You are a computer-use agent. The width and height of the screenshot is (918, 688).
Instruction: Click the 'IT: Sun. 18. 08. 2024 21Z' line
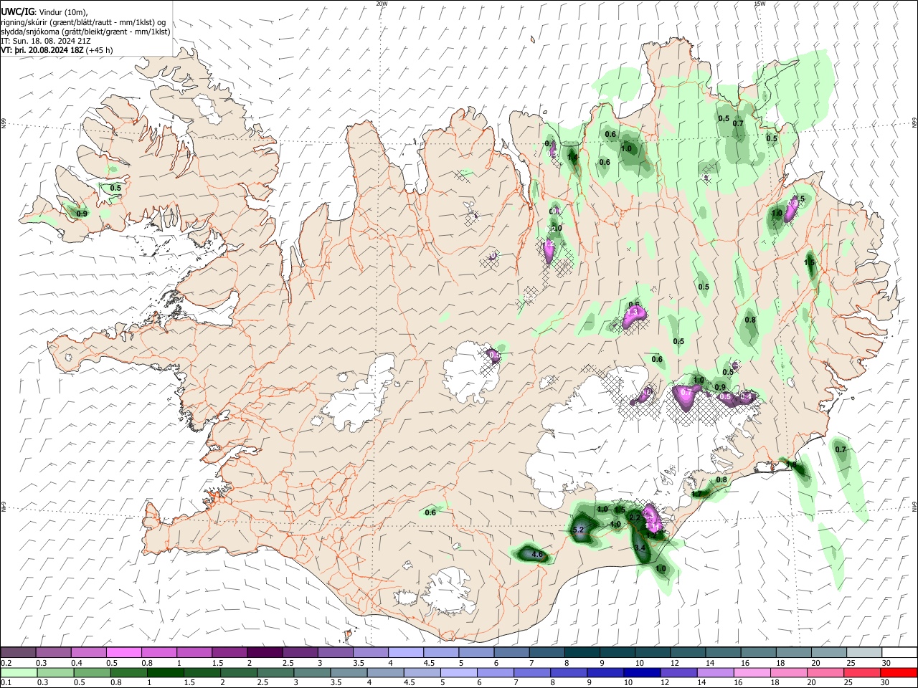46,41
